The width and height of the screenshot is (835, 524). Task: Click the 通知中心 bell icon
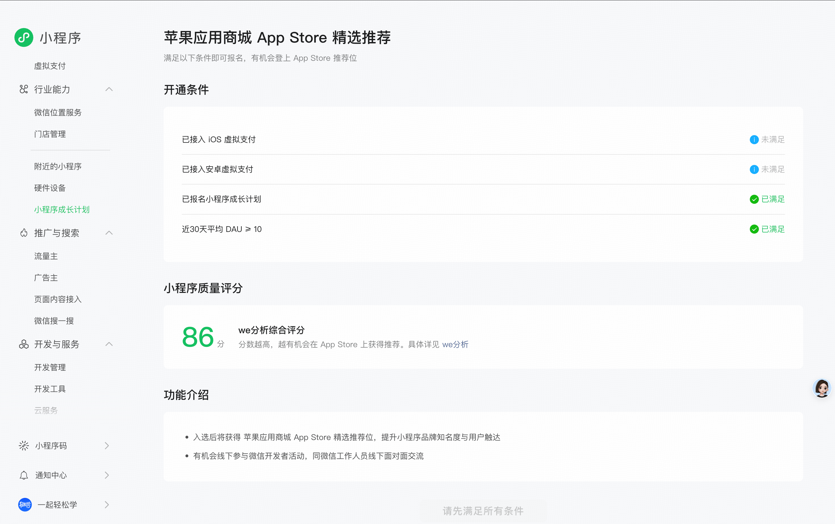(24, 475)
